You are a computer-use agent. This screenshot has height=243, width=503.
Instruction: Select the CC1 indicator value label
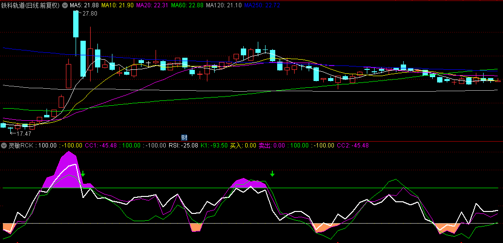(x=101, y=145)
